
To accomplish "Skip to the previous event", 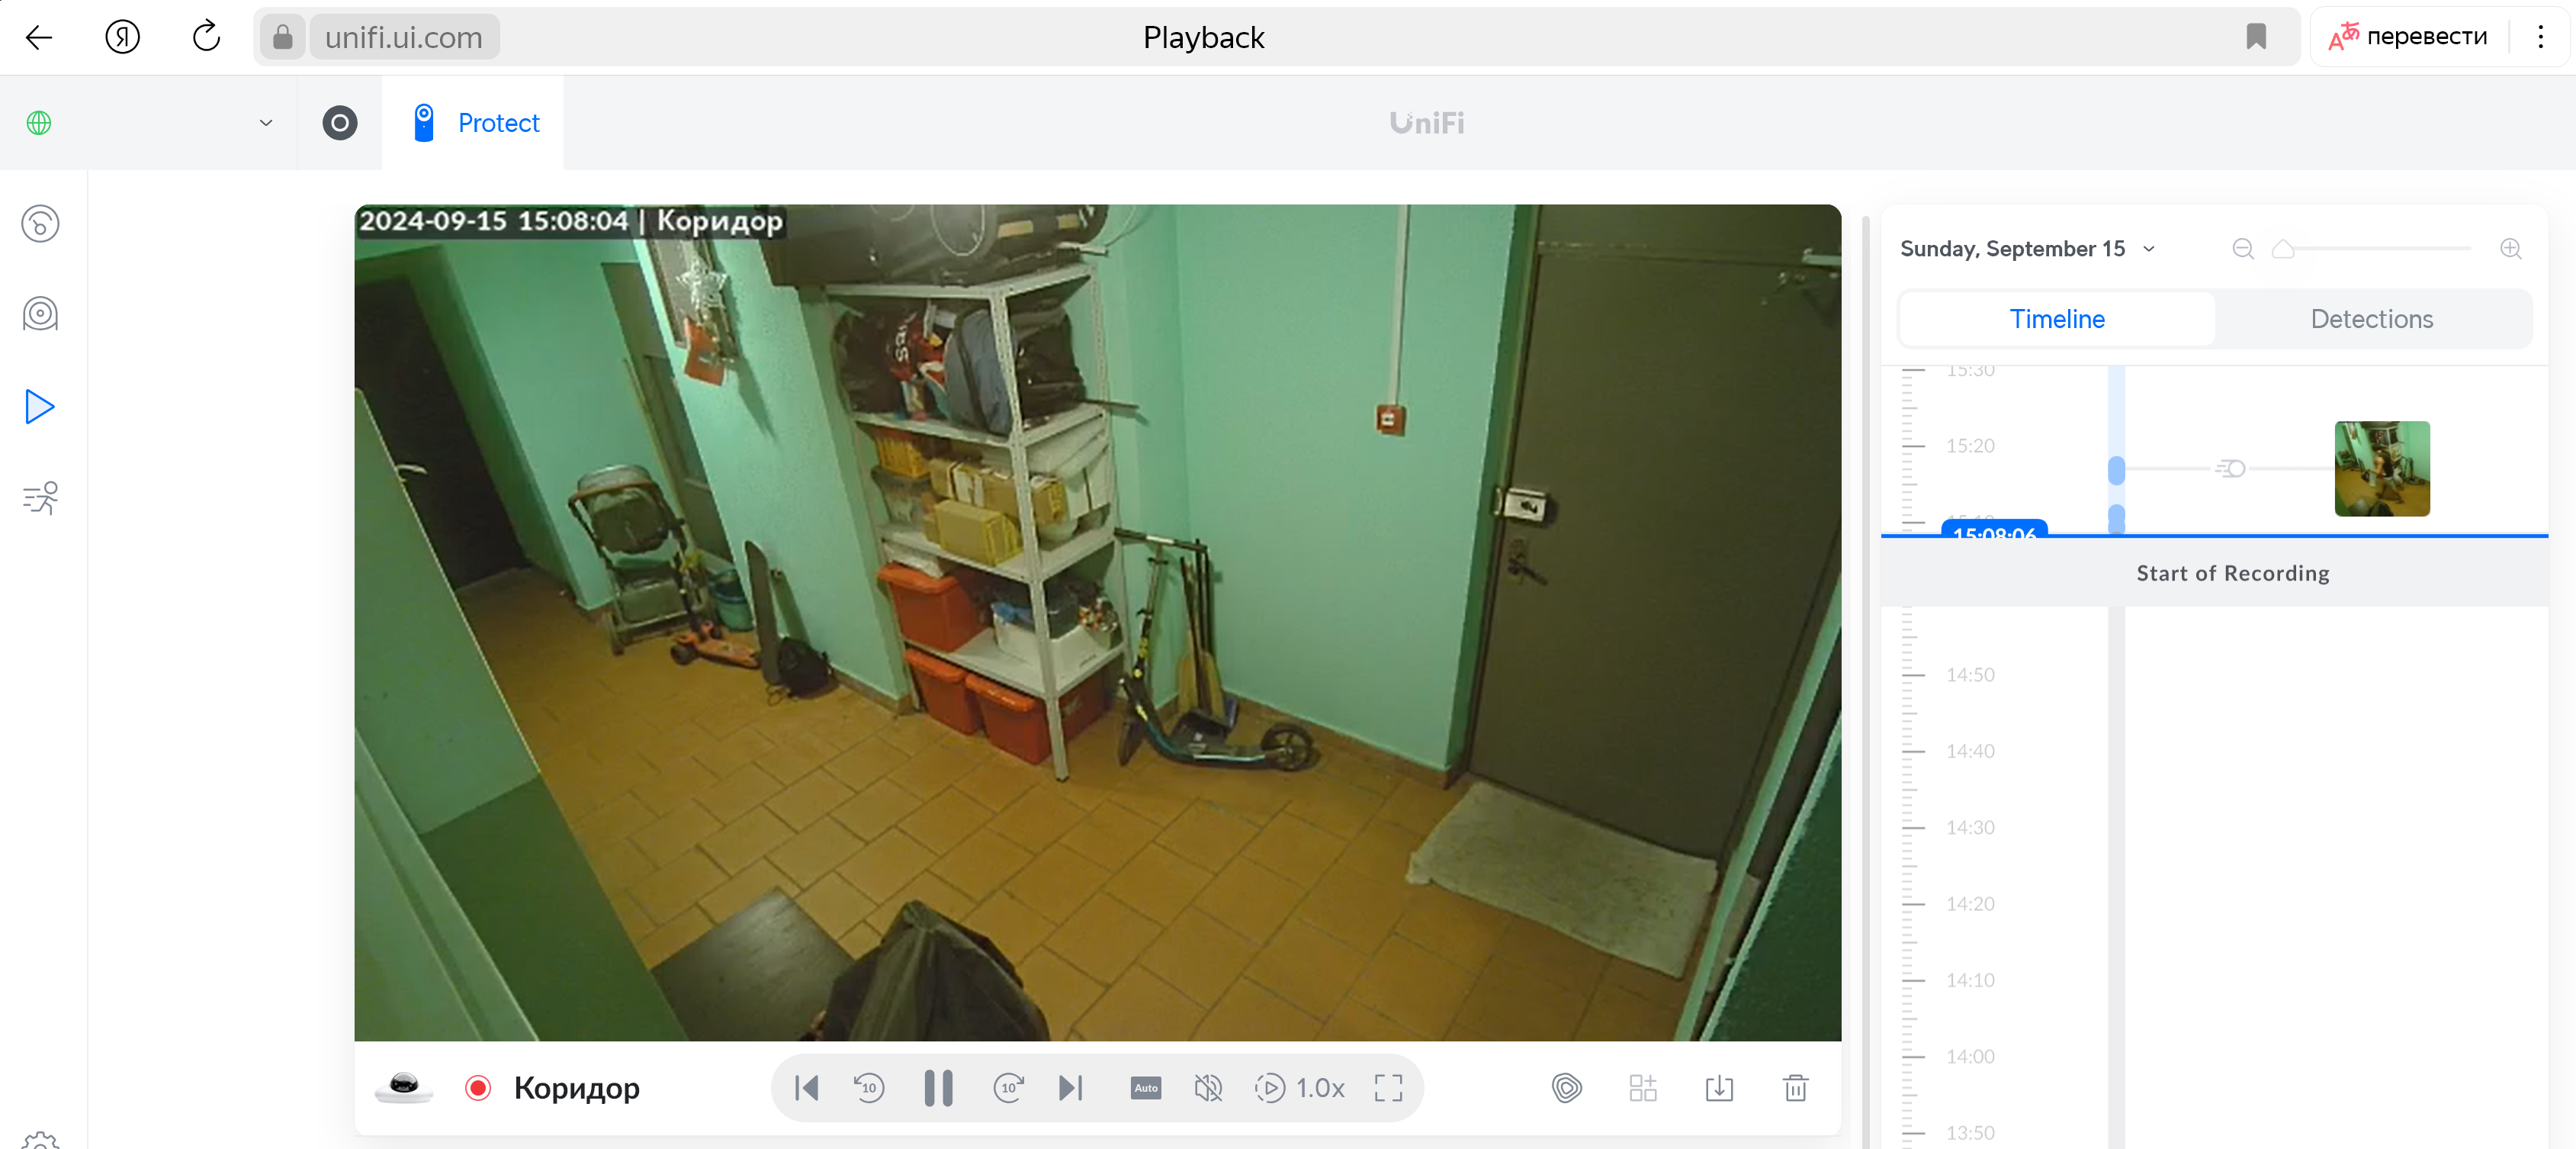I will tap(806, 1088).
